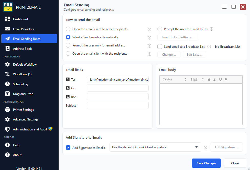This screenshot has width=250, height=170.
Task: Uncheck Add Signature to Emails
Action: click(68, 148)
